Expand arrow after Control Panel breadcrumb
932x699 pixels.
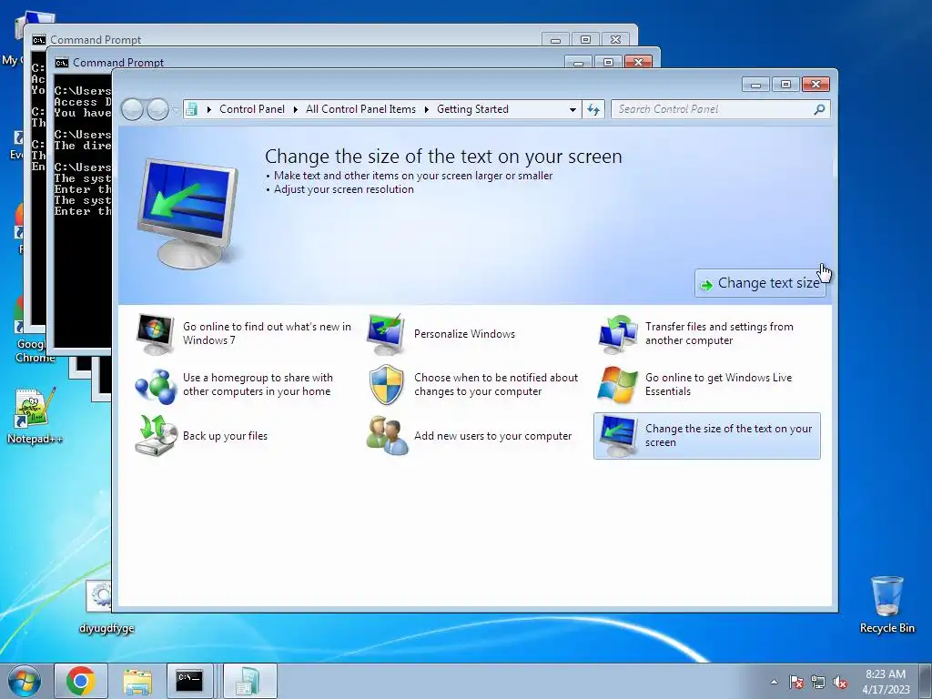(x=296, y=109)
